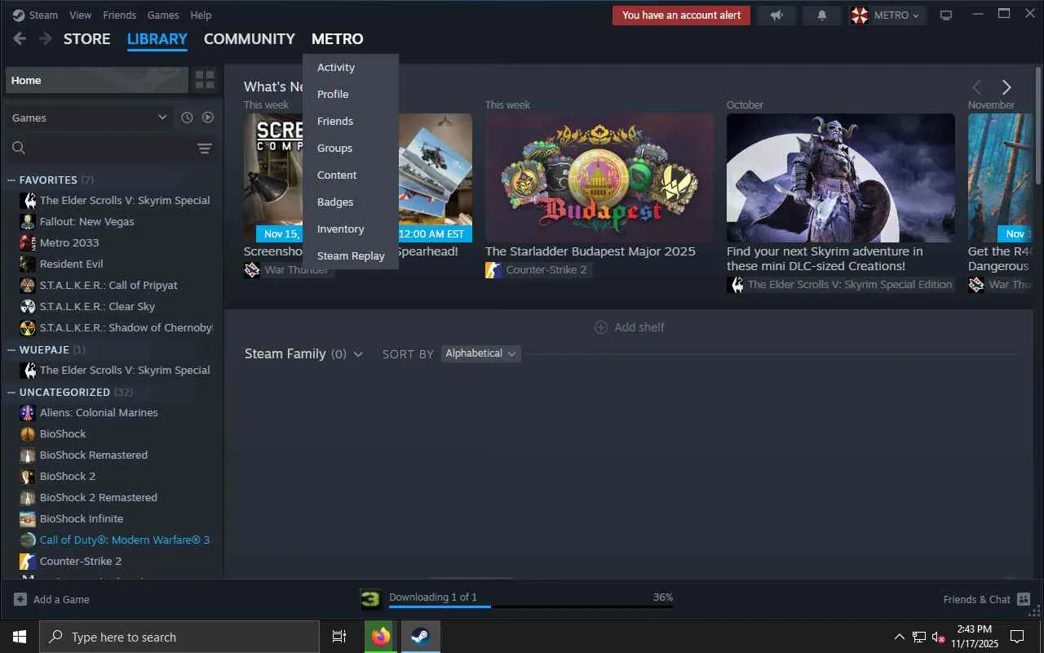Open Friends & Chat
This screenshot has width=1044, height=653.
pyautogui.click(x=987, y=599)
